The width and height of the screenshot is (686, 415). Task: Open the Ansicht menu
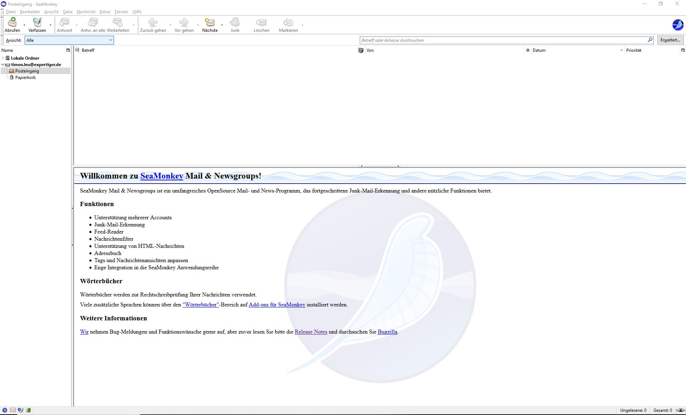51,12
